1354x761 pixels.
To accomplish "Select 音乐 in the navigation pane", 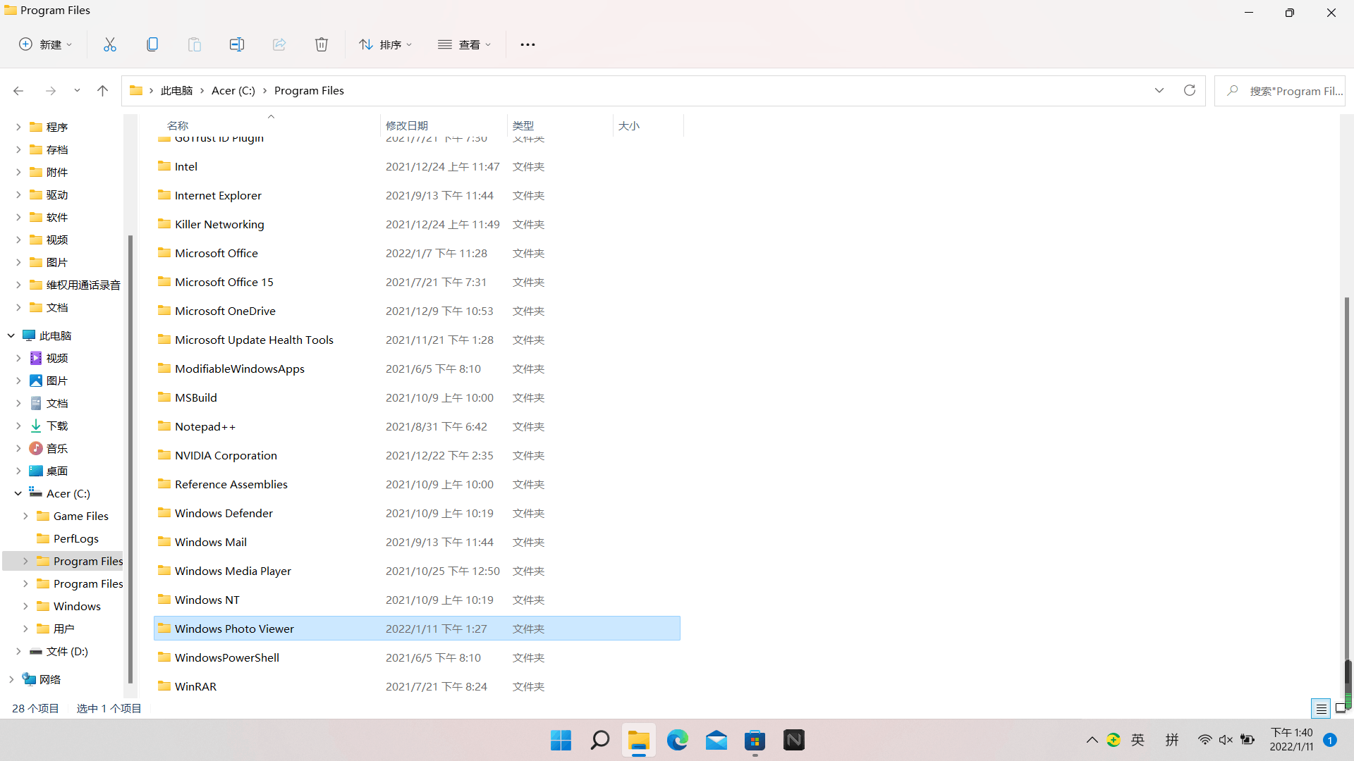I will [57, 448].
